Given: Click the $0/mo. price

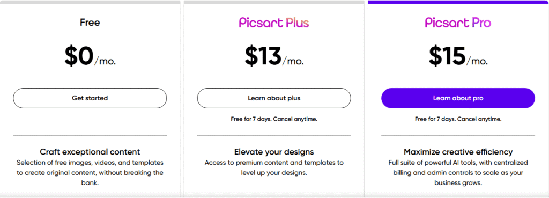Looking at the screenshot, I should 90,57.
